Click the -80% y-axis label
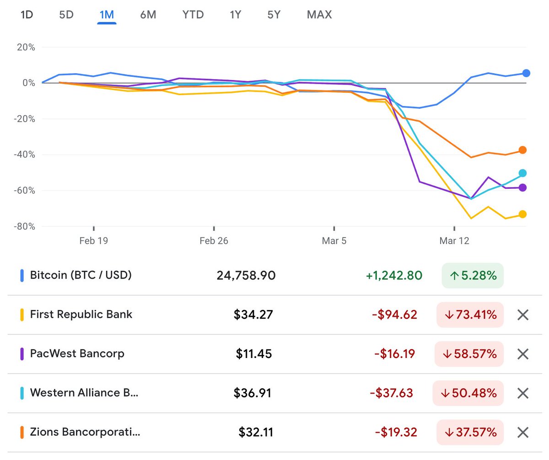Screen dimensions: 549x460 [x=24, y=226]
